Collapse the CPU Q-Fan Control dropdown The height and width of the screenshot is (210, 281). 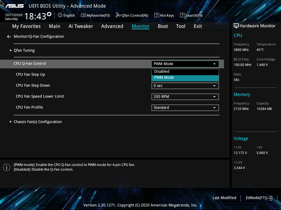click(x=185, y=64)
